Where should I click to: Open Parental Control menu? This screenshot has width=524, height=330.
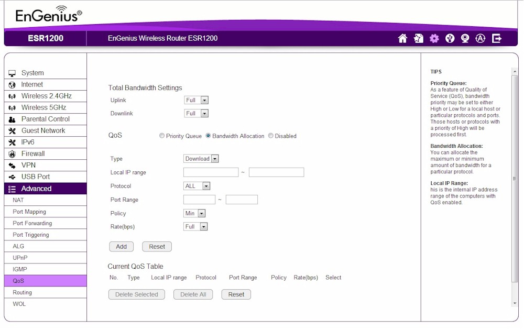coord(46,119)
